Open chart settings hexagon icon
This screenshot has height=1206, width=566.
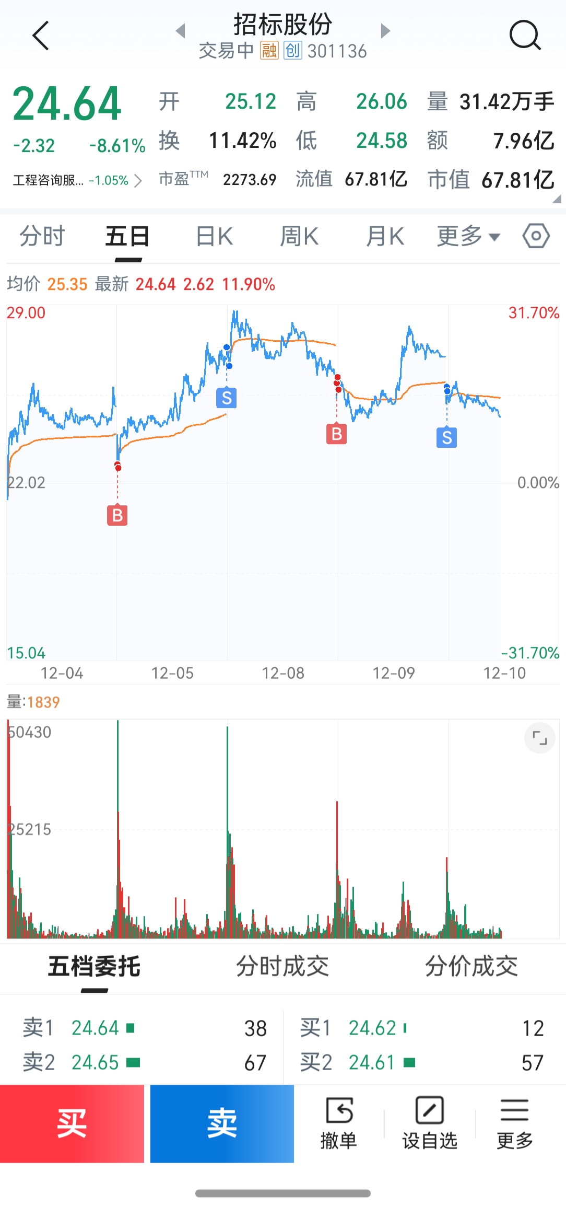point(536,236)
